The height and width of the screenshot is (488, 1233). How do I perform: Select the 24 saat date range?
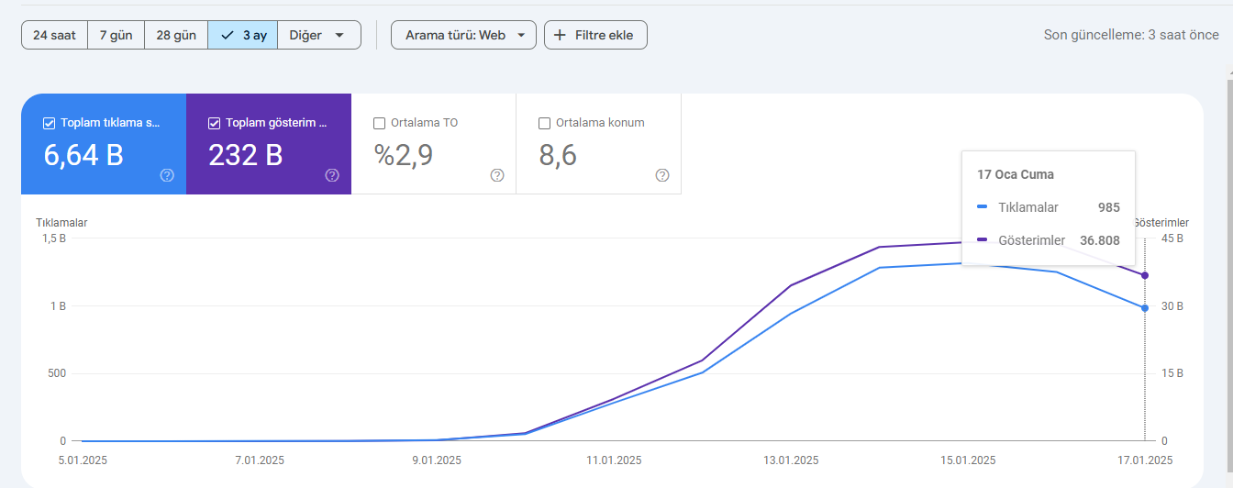pos(54,35)
